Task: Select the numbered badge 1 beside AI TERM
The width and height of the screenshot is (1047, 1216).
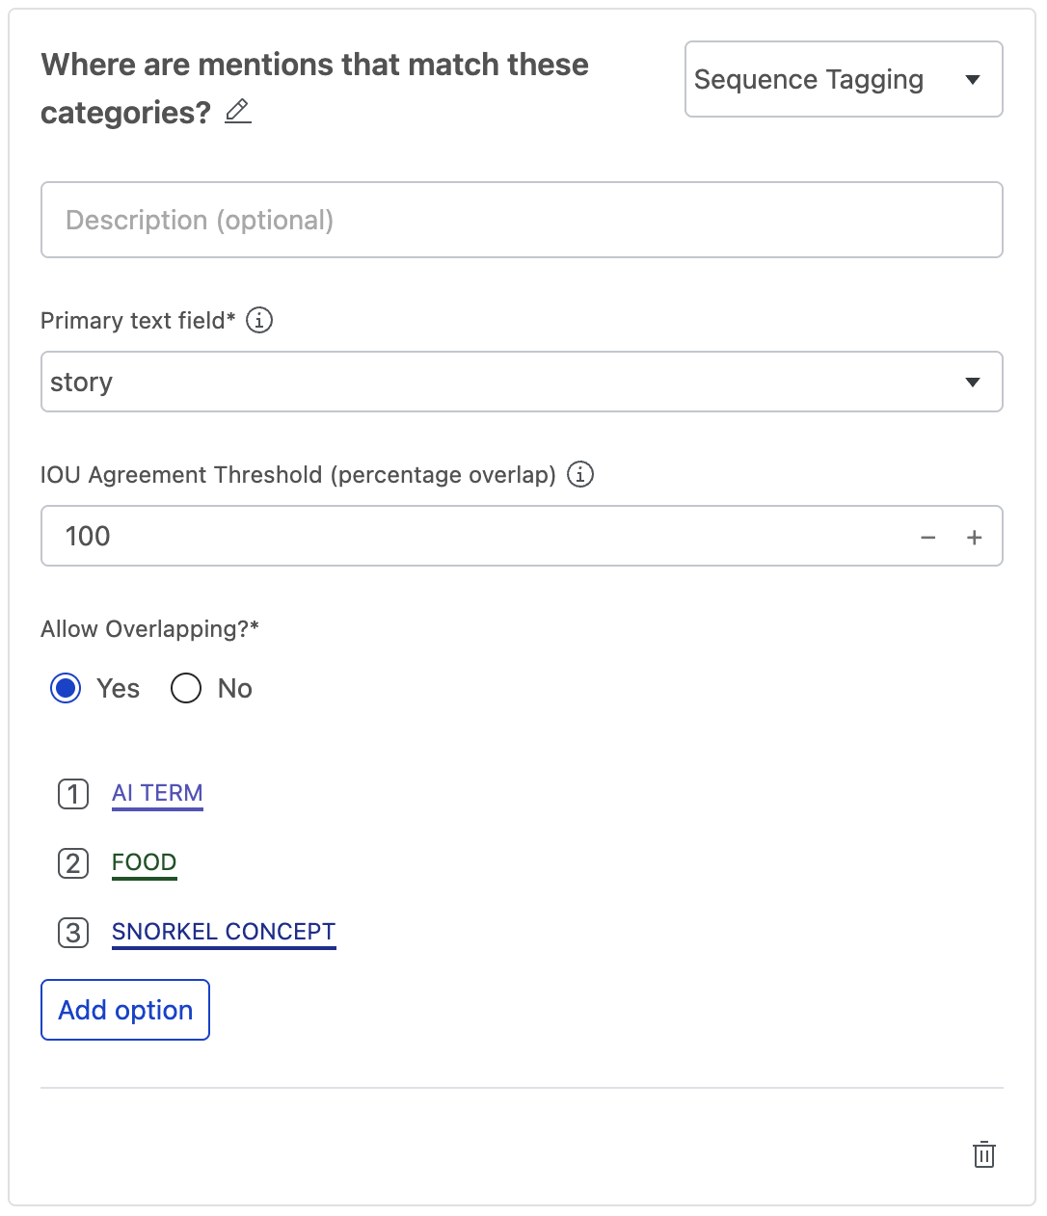Action: pos(72,795)
